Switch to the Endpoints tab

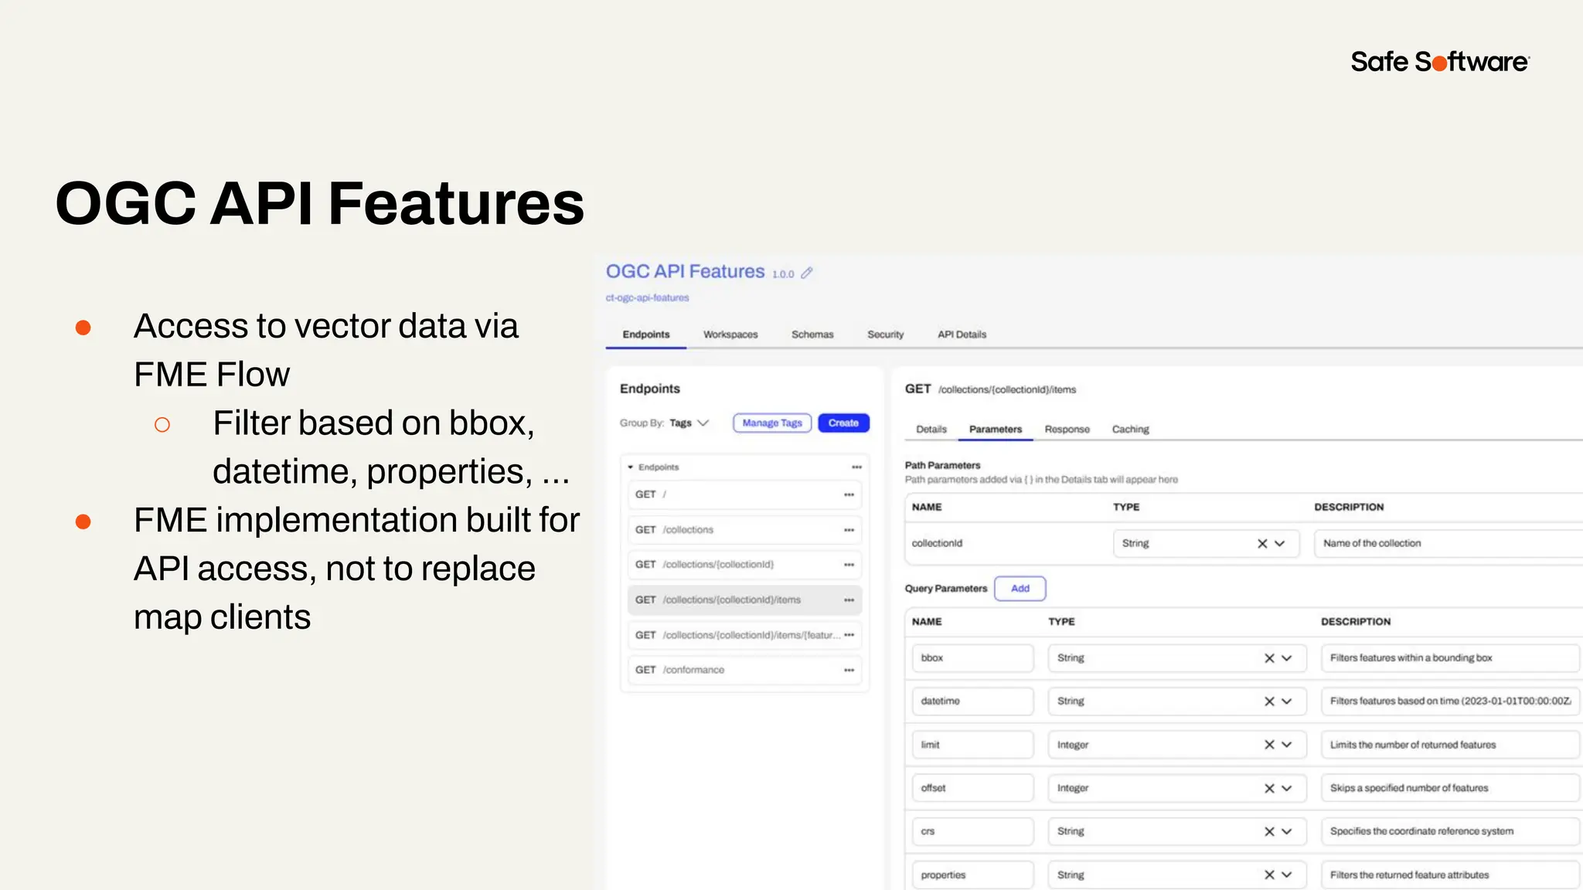tap(646, 335)
